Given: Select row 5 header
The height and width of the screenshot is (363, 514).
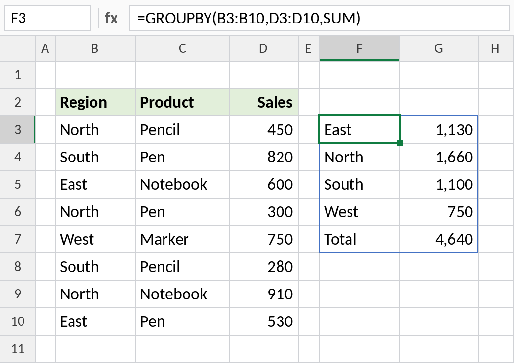Looking at the screenshot, I should coord(18,184).
